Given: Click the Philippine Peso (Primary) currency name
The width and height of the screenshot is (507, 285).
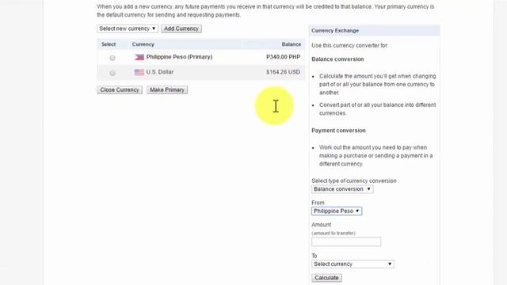Looking at the screenshot, I should tap(179, 57).
